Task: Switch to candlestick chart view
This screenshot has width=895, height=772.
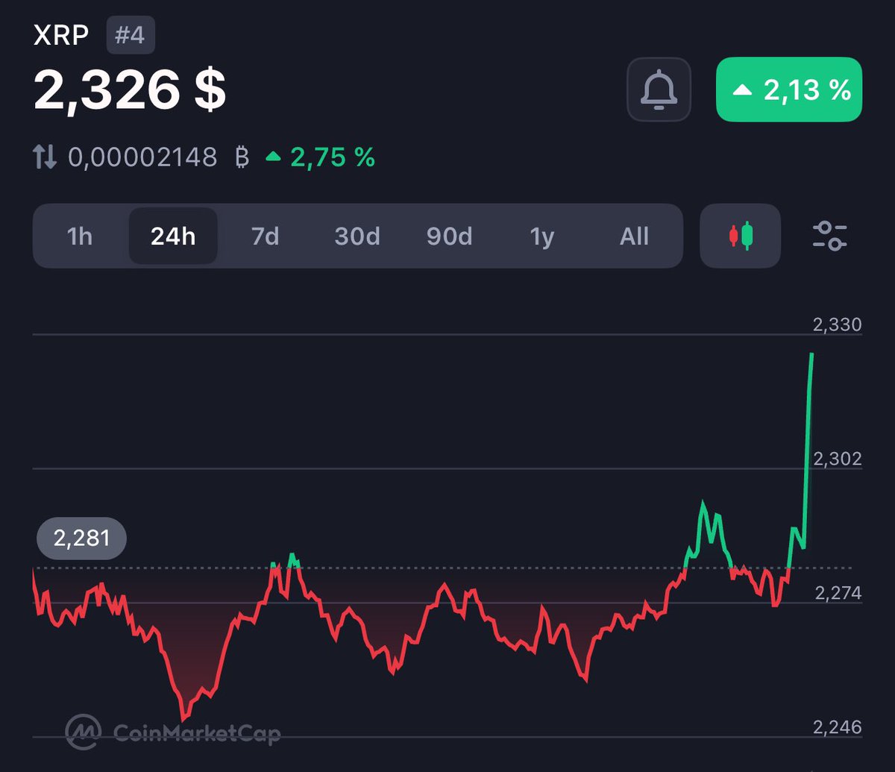Action: (740, 236)
